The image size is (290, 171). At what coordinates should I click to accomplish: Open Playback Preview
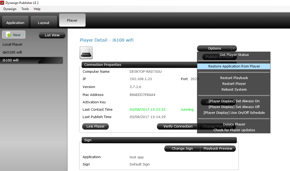point(218,149)
